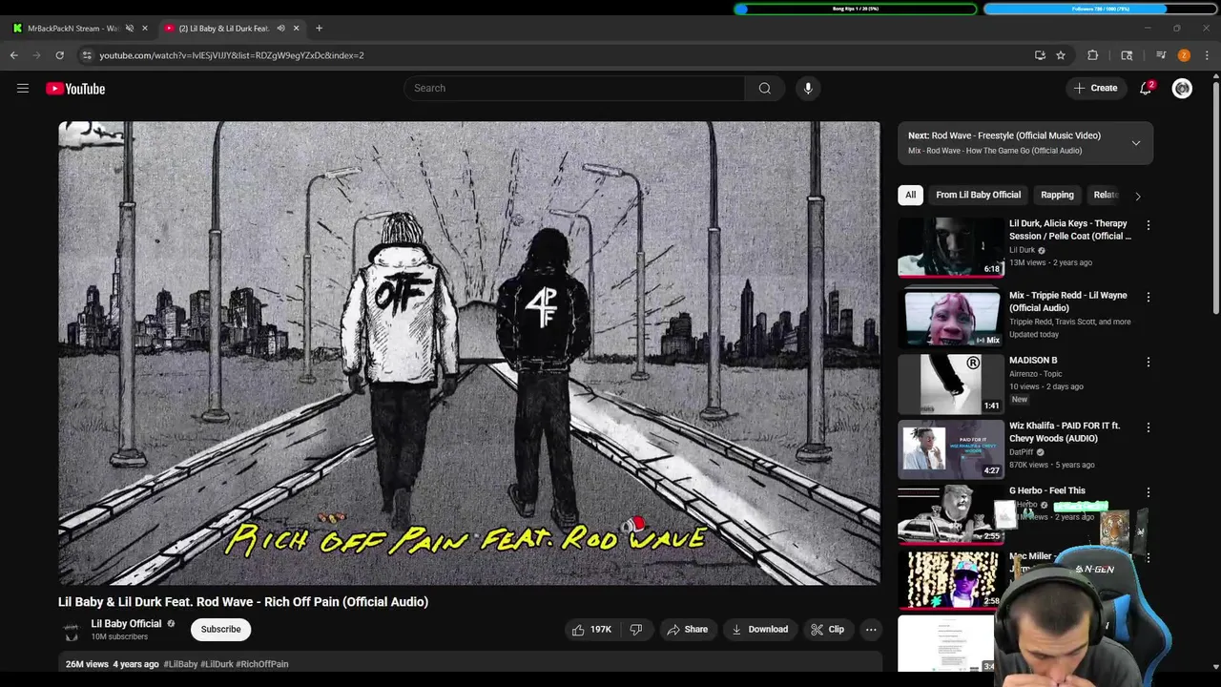
Task: Select the All filter chip
Action: point(911,195)
